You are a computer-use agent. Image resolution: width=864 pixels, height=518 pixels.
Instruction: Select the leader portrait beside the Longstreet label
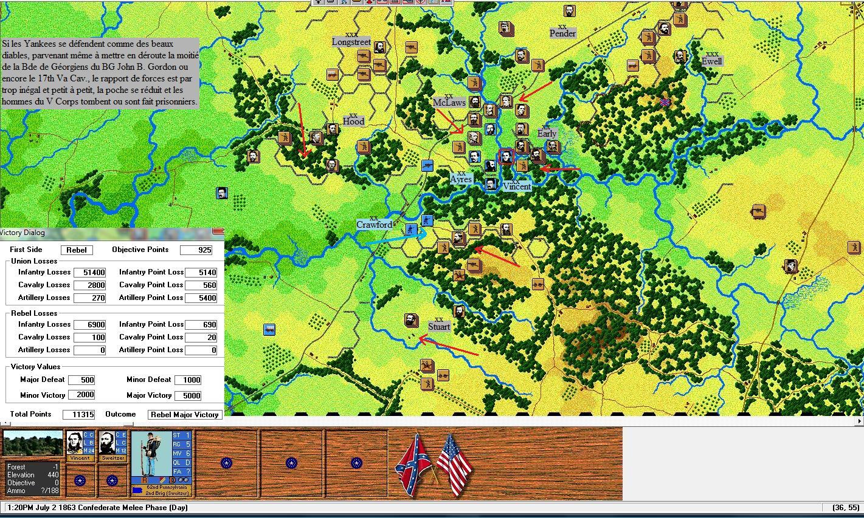coord(379,47)
